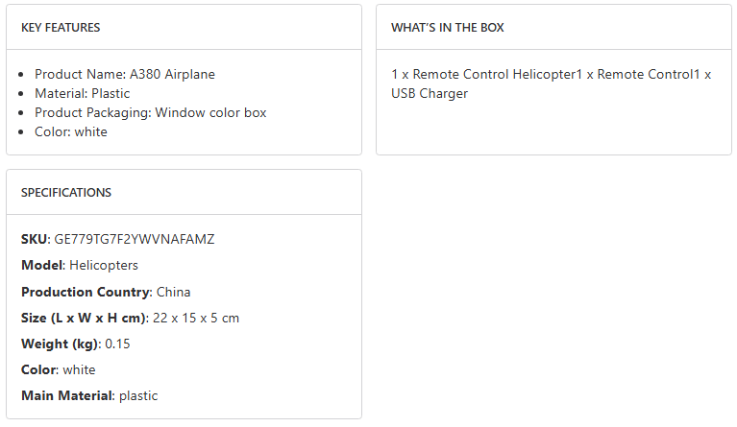Click the bold Model label
Viewport: 737px width, 427px height.
point(42,265)
